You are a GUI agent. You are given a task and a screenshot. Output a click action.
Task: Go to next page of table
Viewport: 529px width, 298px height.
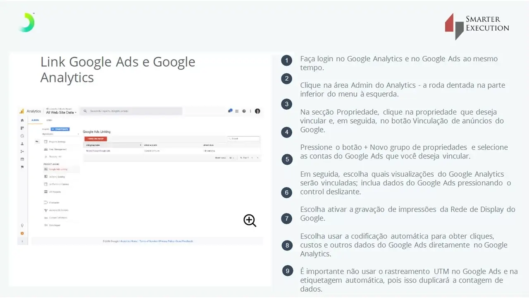(x=257, y=158)
